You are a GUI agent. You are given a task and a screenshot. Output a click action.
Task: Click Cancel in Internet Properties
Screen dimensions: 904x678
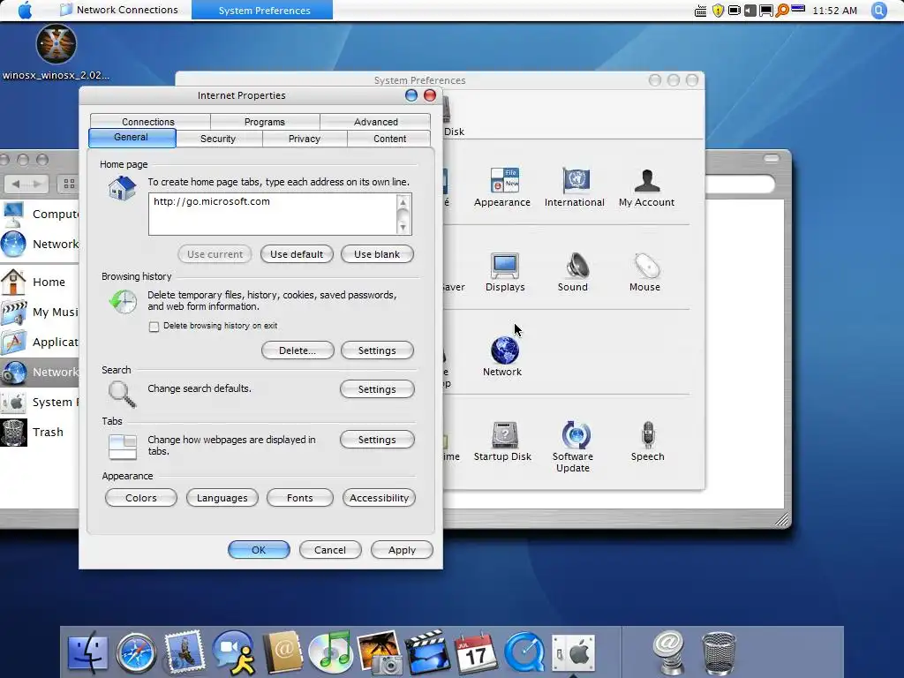click(x=330, y=550)
